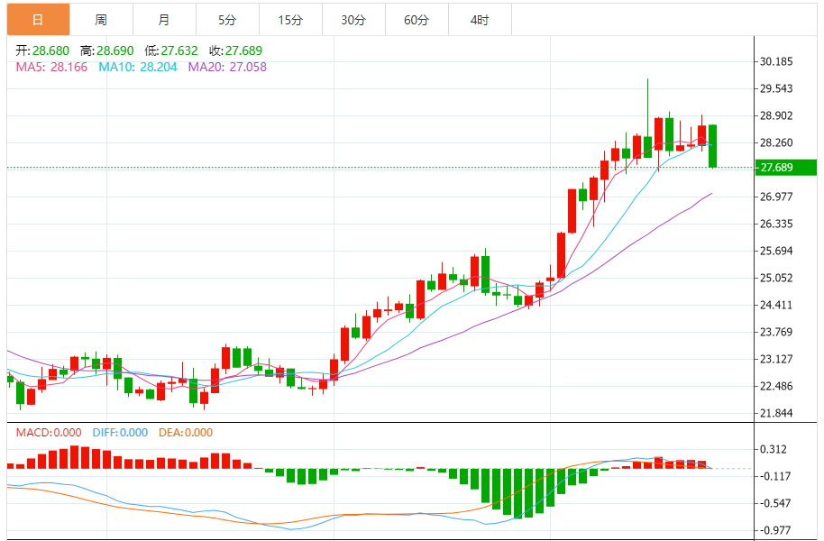Switch to the 周 weekly tab
This screenshot has width=824, height=541.
[101, 20]
